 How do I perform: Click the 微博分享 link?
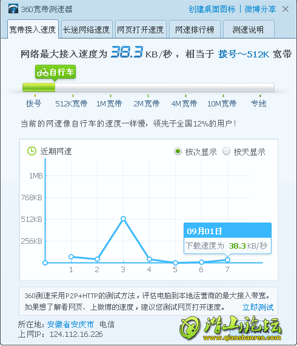click(x=260, y=9)
